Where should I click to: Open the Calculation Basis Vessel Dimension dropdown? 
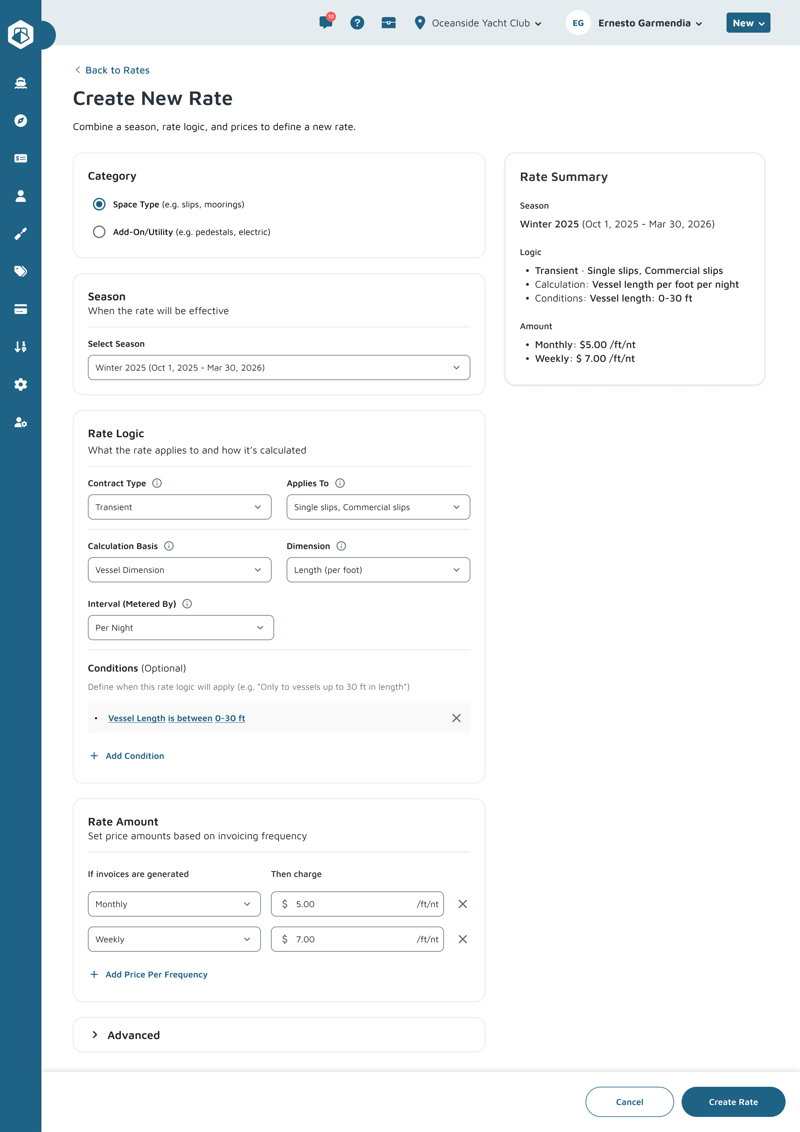point(179,570)
